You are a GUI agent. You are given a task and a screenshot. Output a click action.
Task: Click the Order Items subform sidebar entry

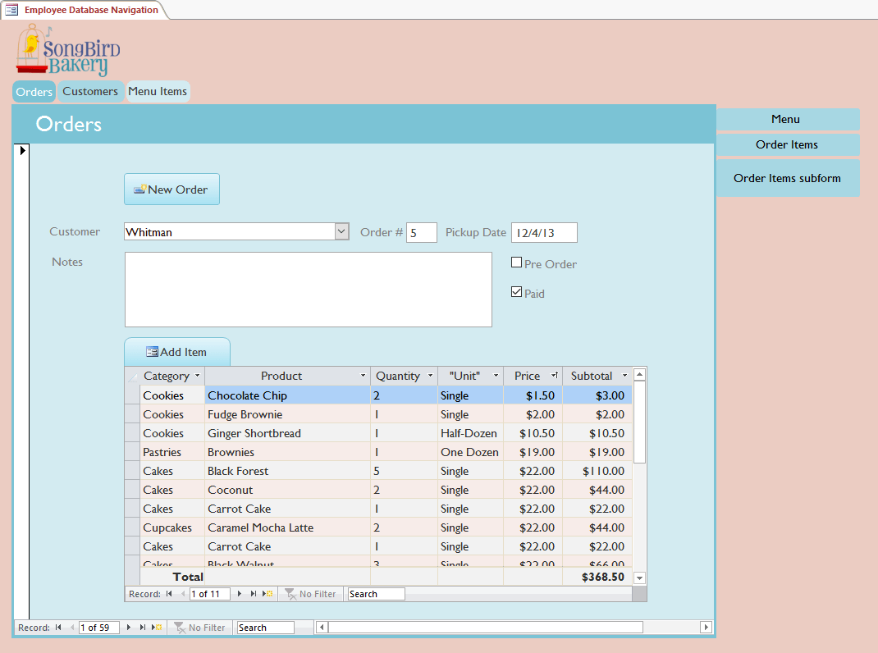[x=786, y=178]
